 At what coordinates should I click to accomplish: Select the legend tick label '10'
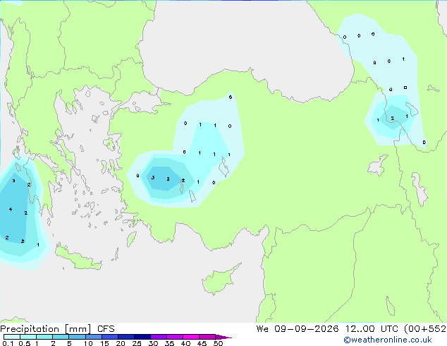click(x=88, y=343)
